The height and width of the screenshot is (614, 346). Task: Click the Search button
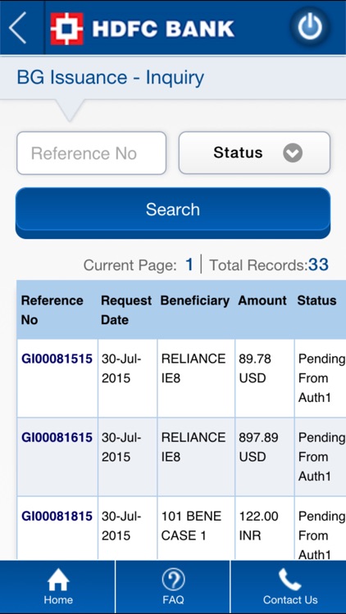(x=173, y=212)
